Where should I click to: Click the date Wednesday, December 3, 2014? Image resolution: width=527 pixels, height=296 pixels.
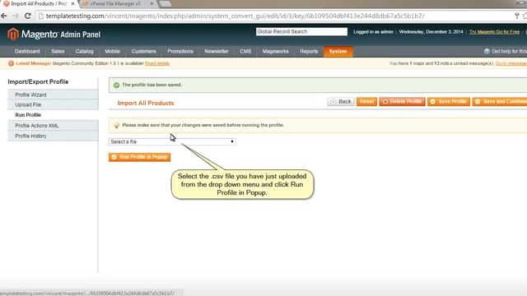coord(431,32)
